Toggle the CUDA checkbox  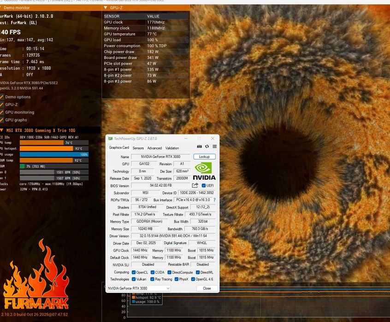[x=153, y=272]
